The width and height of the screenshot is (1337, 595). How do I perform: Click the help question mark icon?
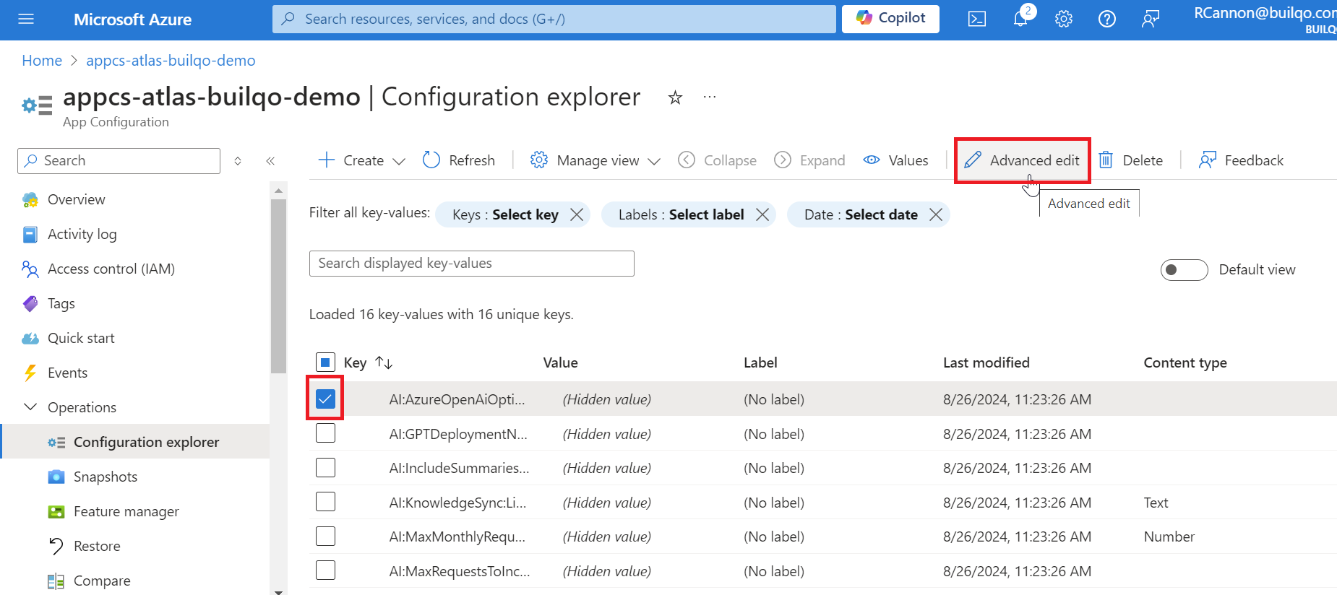pos(1106,19)
